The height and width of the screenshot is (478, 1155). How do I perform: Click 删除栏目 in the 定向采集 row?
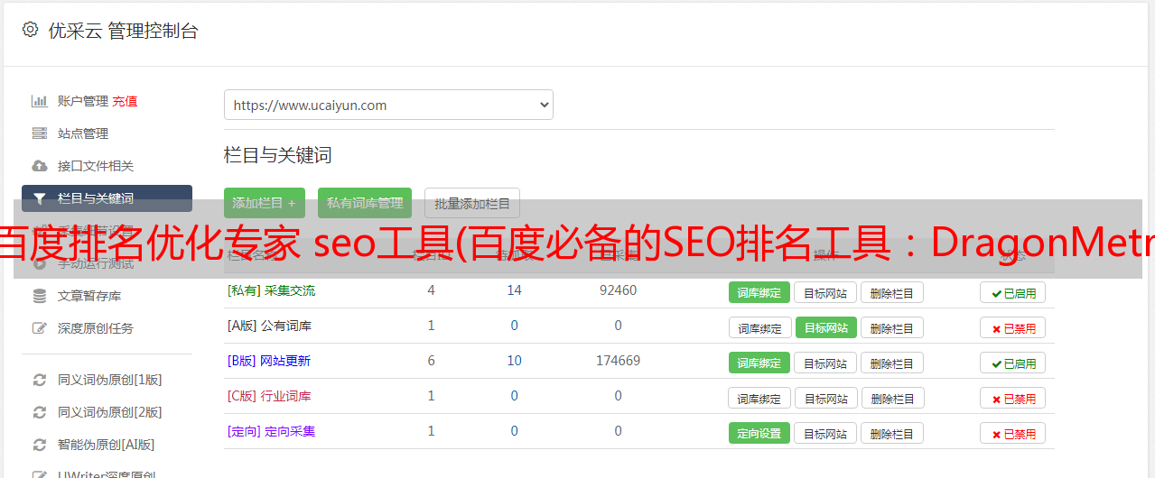tap(891, 433)
